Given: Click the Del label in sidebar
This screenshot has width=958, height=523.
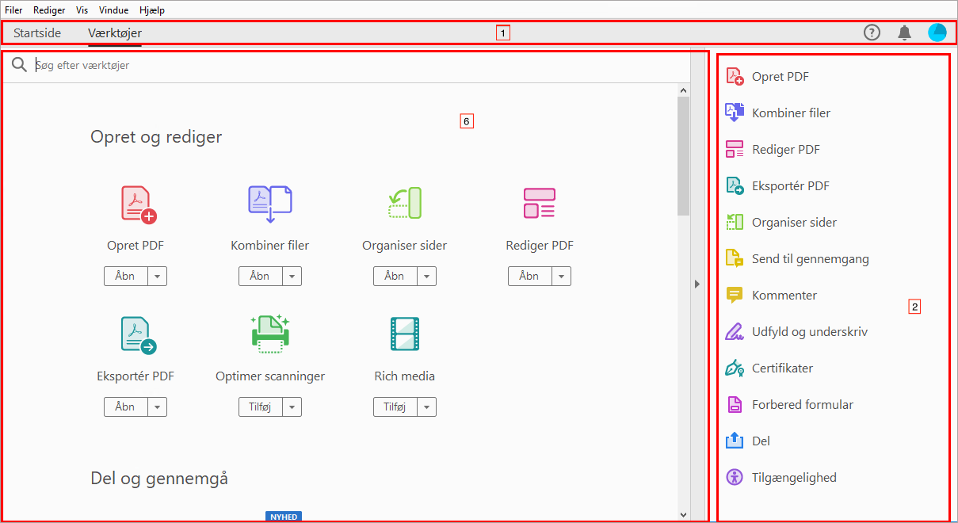Looking at the screenshot, I should click(761, 441).
